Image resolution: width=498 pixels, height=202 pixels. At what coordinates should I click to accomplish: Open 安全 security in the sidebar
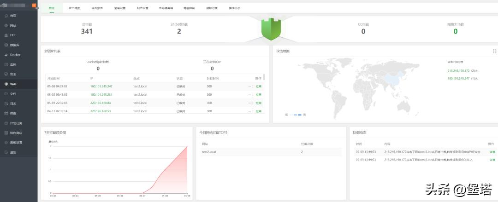[x=13, y=74]
